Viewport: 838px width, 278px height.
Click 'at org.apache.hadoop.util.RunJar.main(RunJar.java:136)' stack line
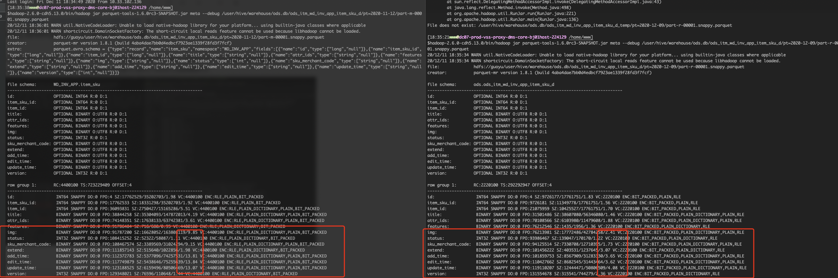point(512,19)
